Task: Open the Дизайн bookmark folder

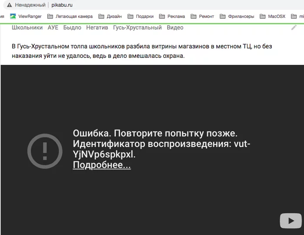Action: coord(110,16)
